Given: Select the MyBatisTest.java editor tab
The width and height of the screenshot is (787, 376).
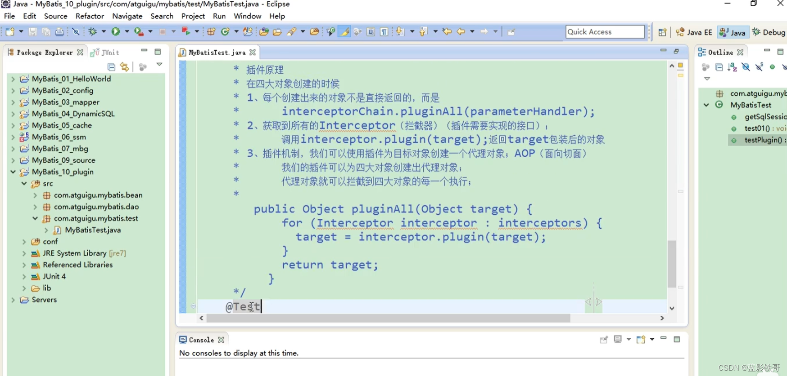Looking at the screenshot, I should (217, 52).
